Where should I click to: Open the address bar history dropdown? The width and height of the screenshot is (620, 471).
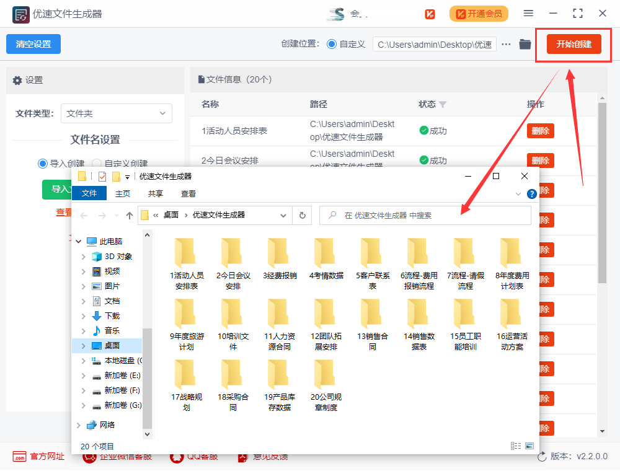point(283,215)
